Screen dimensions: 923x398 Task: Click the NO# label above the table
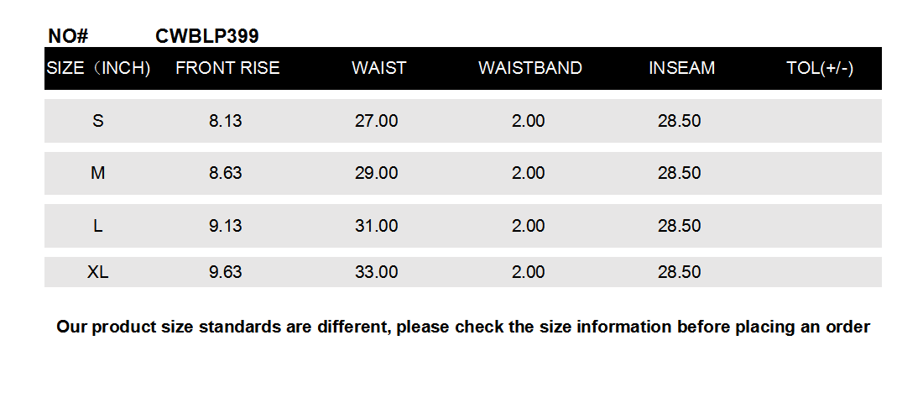[69, 36]
